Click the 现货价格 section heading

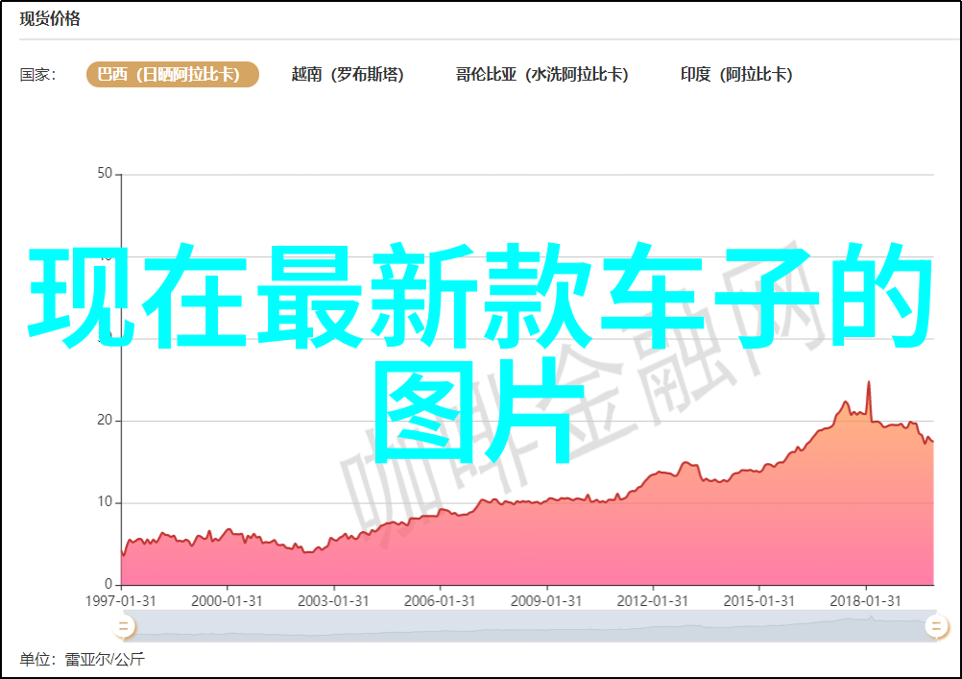click(50, 19)
